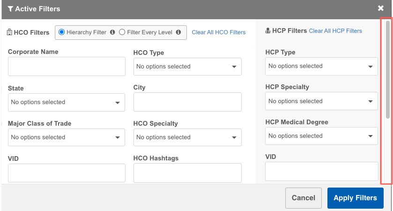393x211 pixels.
Task: Open the HCO Type dropdown
Action: (187, 67)
